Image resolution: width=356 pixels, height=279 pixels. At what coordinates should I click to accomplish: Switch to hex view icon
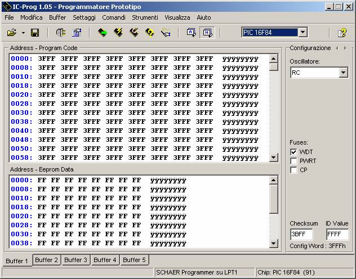tap(207, 33)
